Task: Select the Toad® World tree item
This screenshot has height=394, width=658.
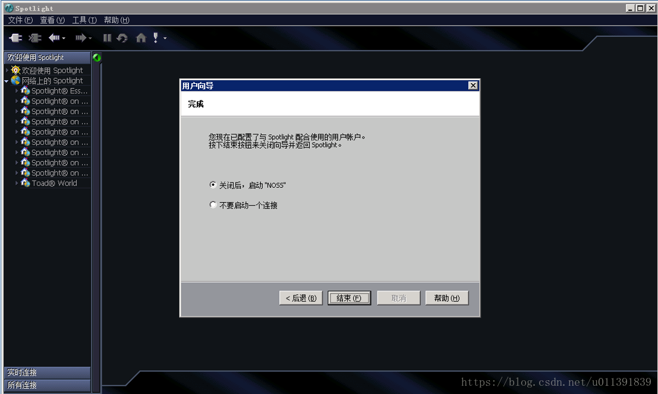Action: tap(54, 183)
